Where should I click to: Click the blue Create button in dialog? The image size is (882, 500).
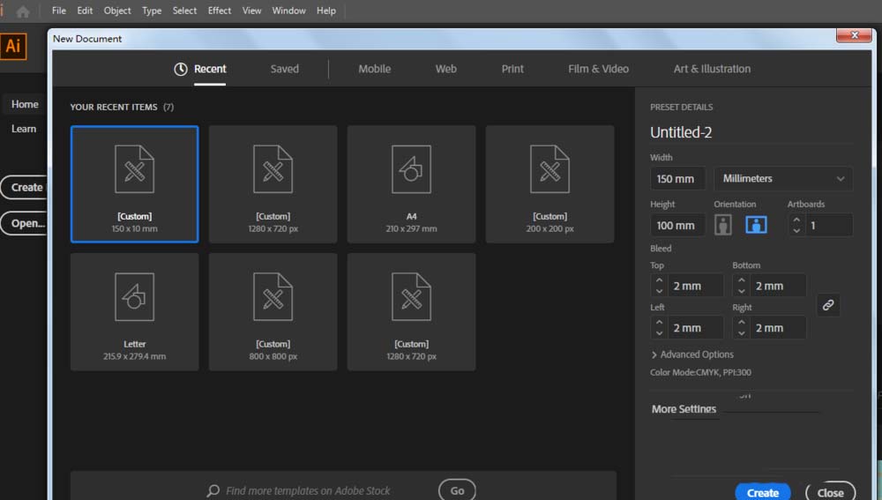(x=763, y=492)
